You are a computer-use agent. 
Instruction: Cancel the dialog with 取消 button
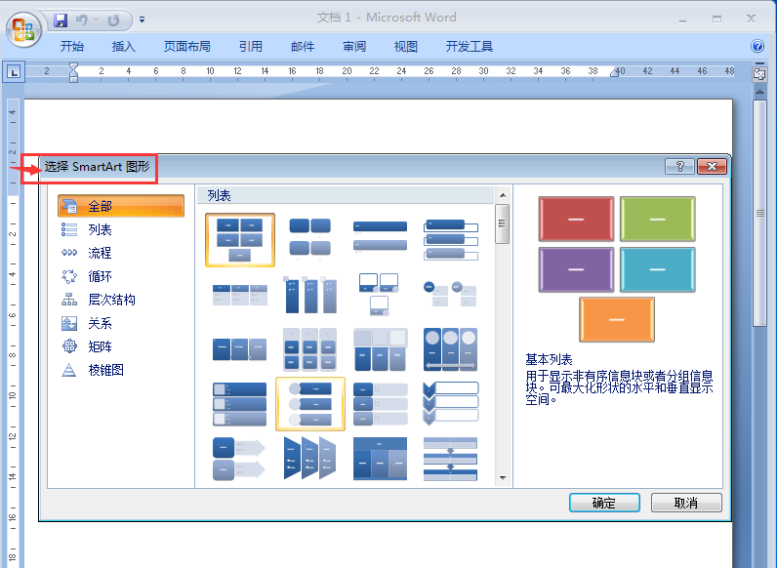pos(686,503)
